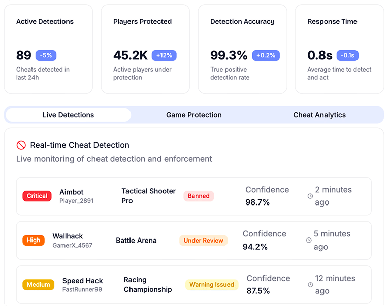Click the Banned status label
This screenshot has width=389, height=307.
click(x=199, y=196)
